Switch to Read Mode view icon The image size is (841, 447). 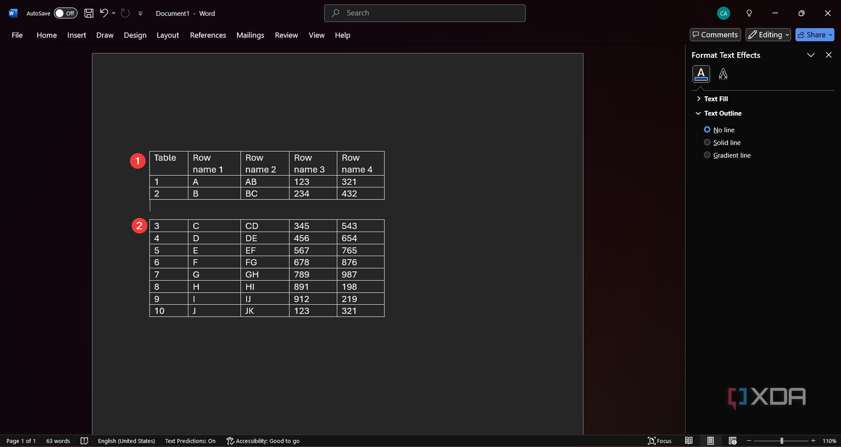689,441
